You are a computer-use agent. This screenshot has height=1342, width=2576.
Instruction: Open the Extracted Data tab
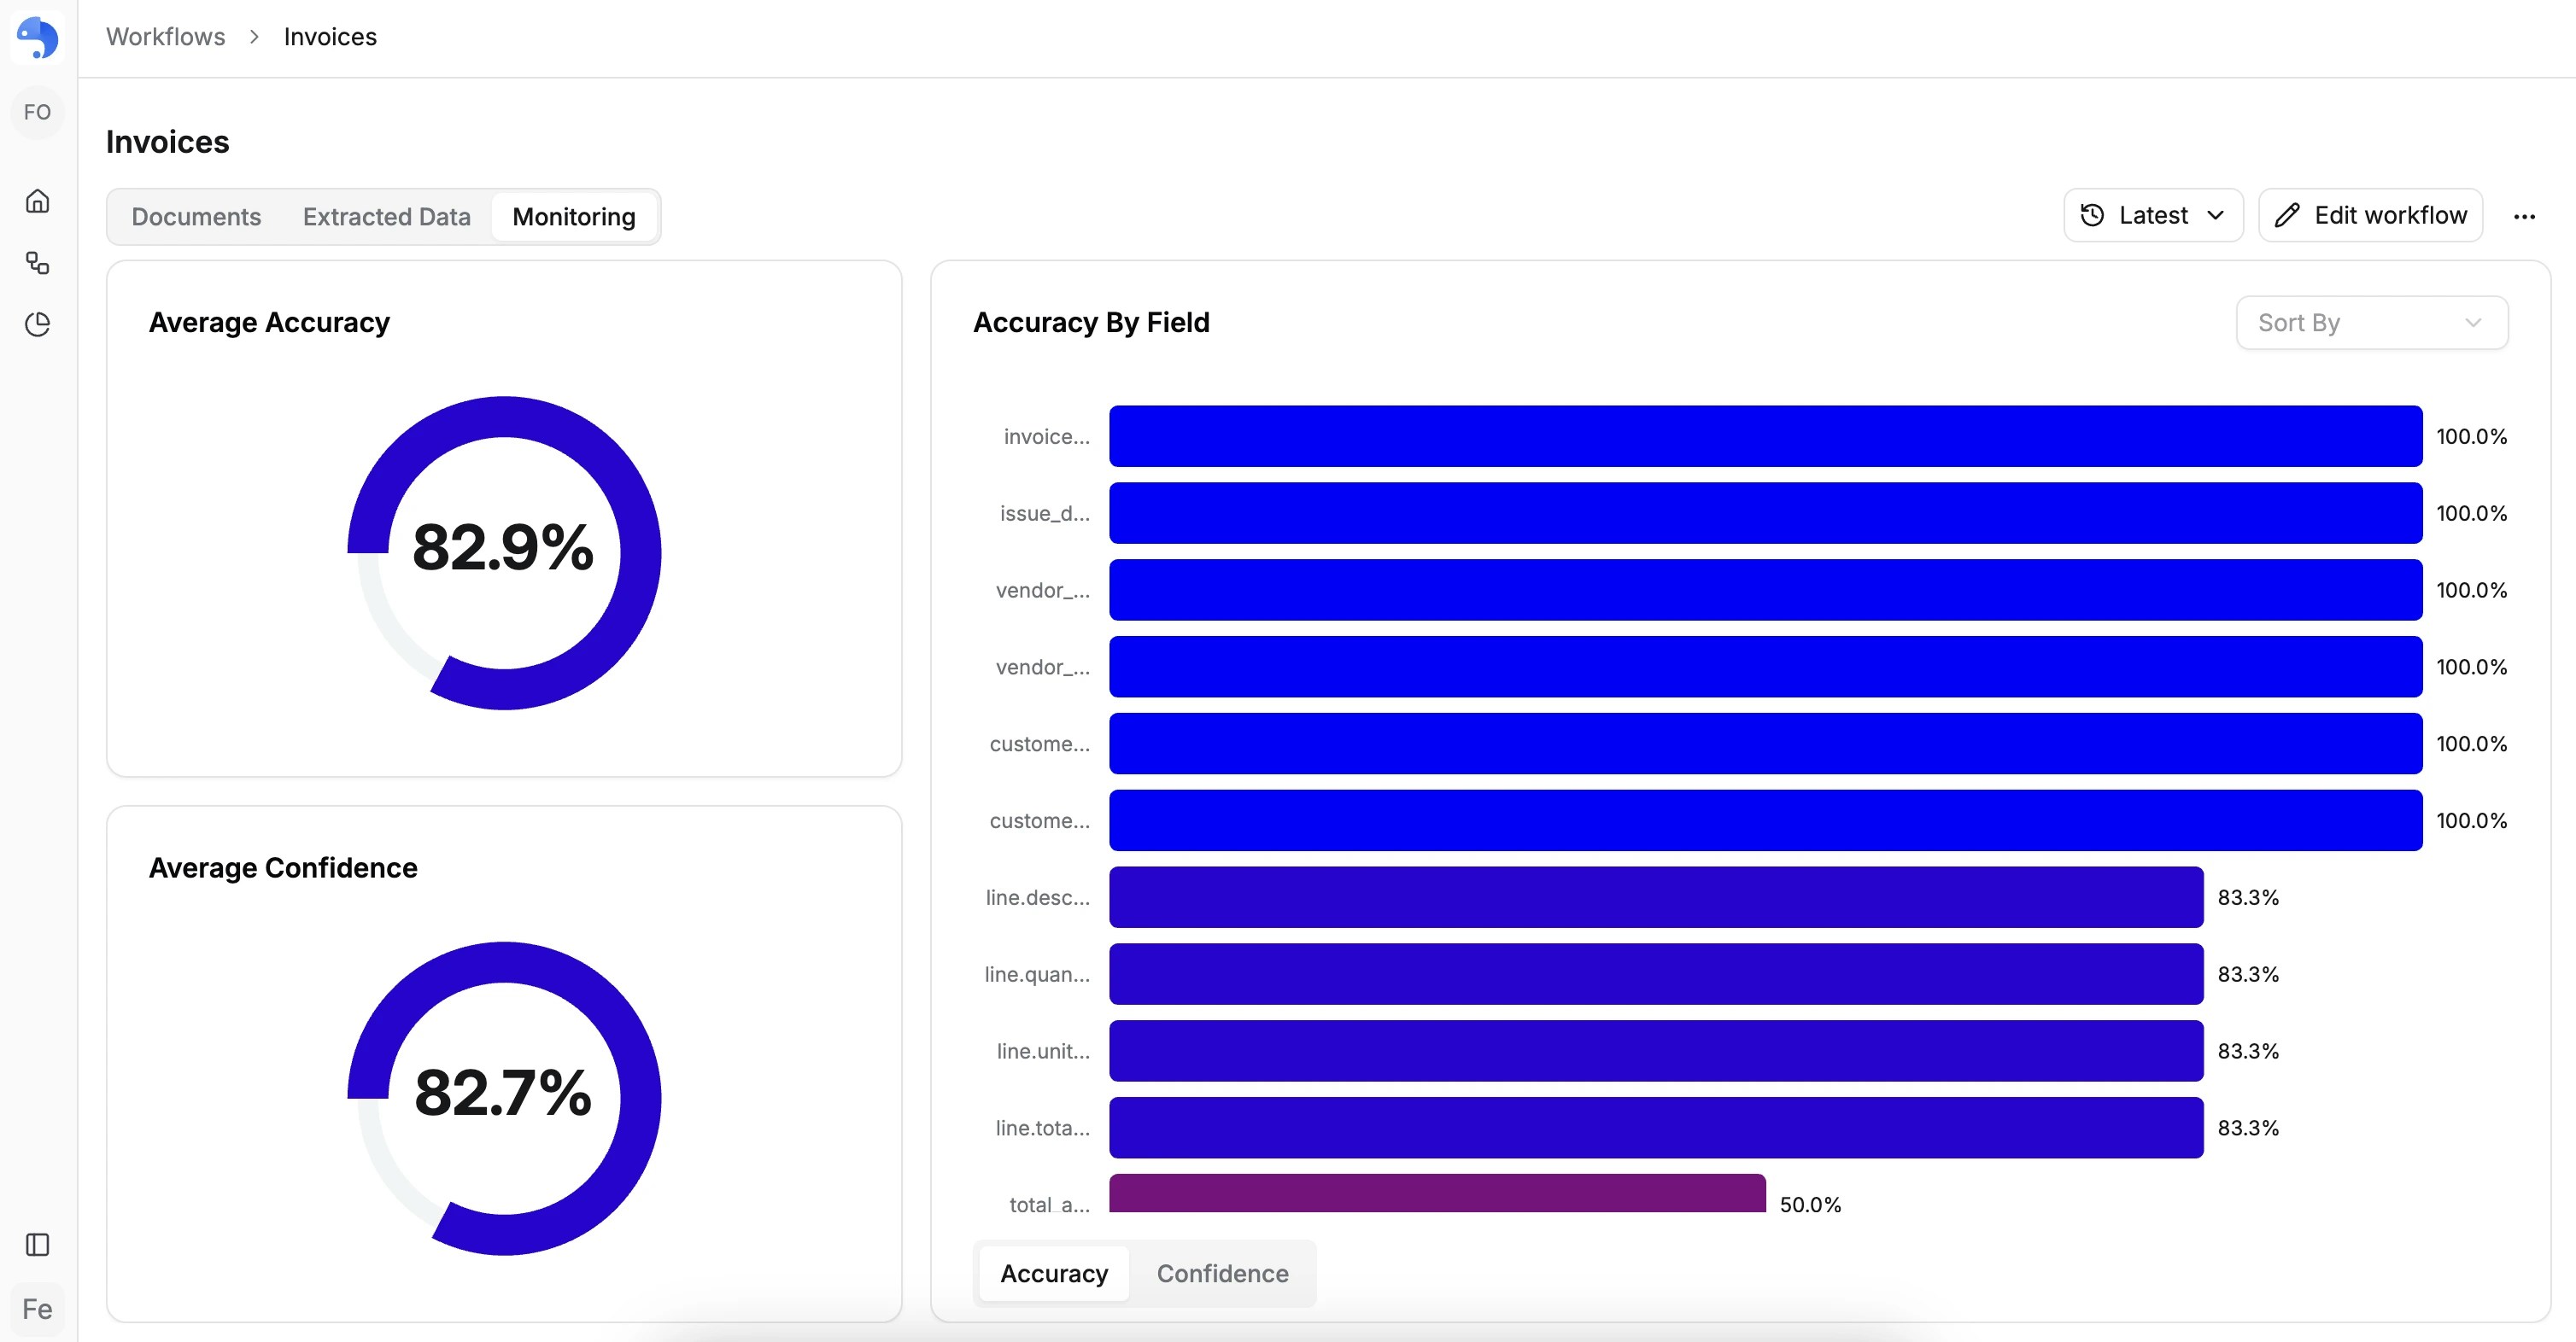pos(386,216)
